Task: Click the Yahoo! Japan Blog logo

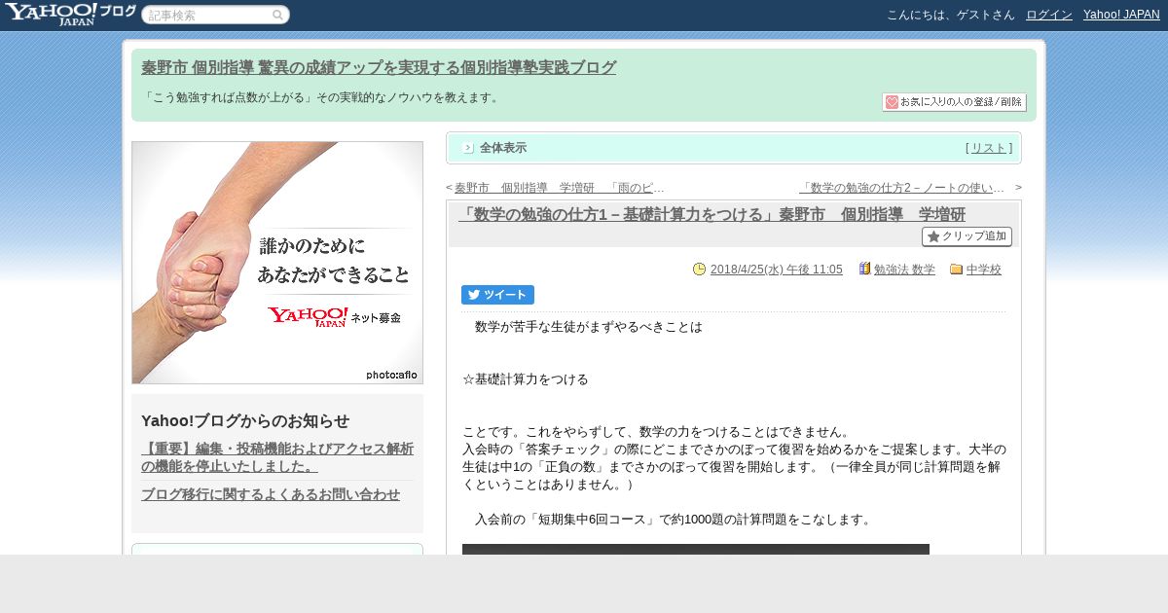Action: pyautogui.click(x=70, y=14)
